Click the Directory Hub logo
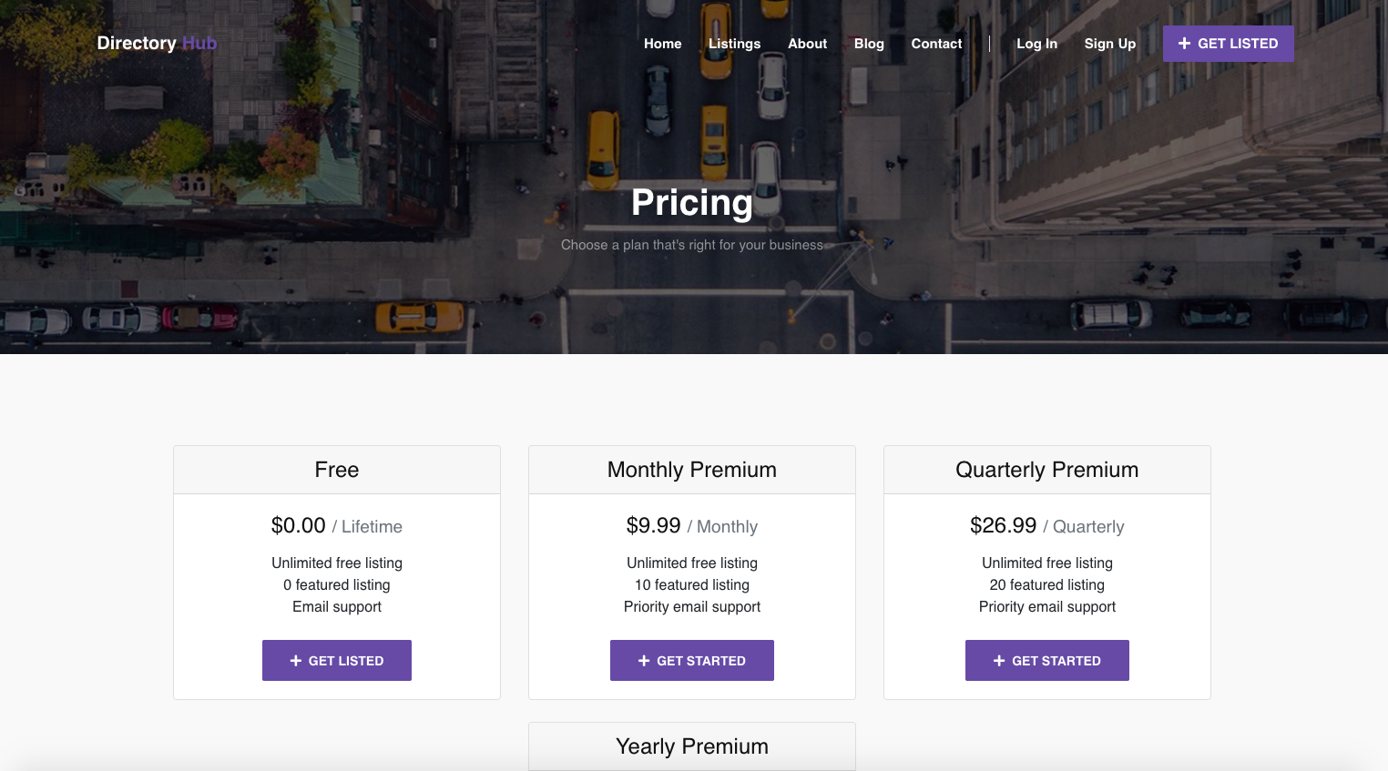Viewport: 1388px width, 771px height. 157,43
